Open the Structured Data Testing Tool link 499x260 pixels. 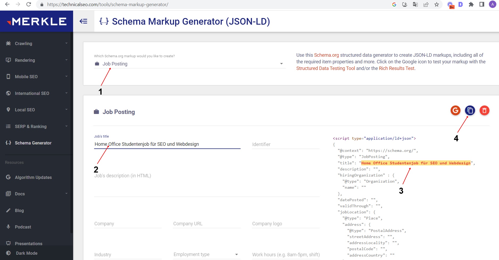325,68
